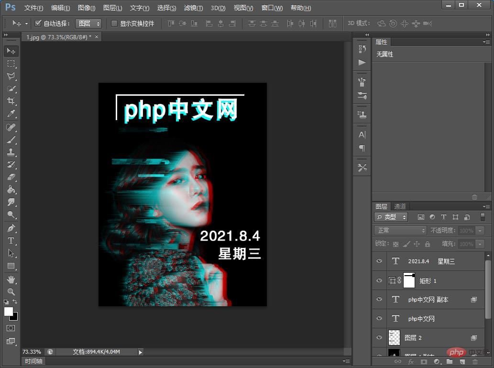
Task: Select the Eraser tool
Action: [x=11, y=177]
